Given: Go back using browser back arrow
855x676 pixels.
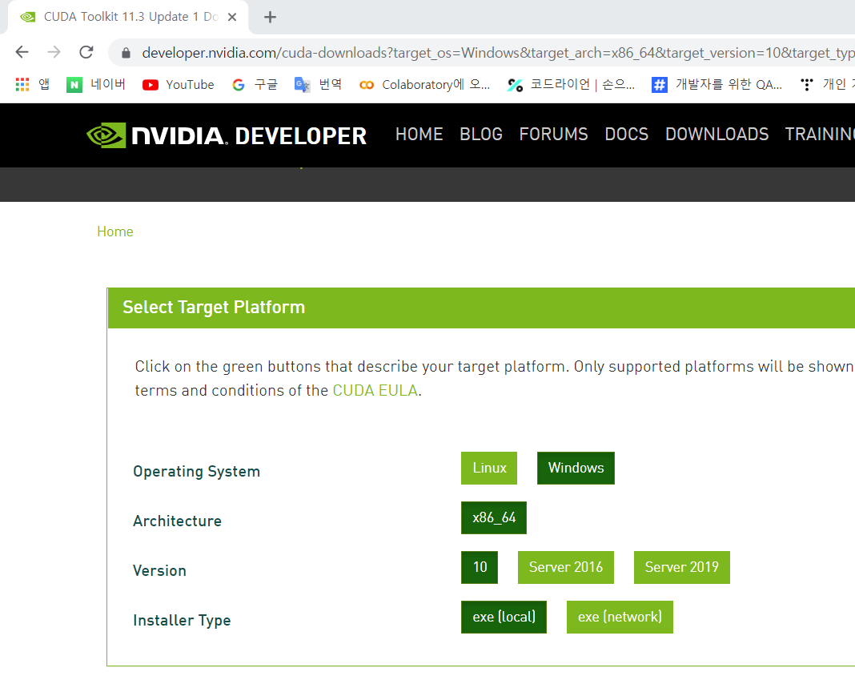Looking at the screenshot, I should click(22, 52).
